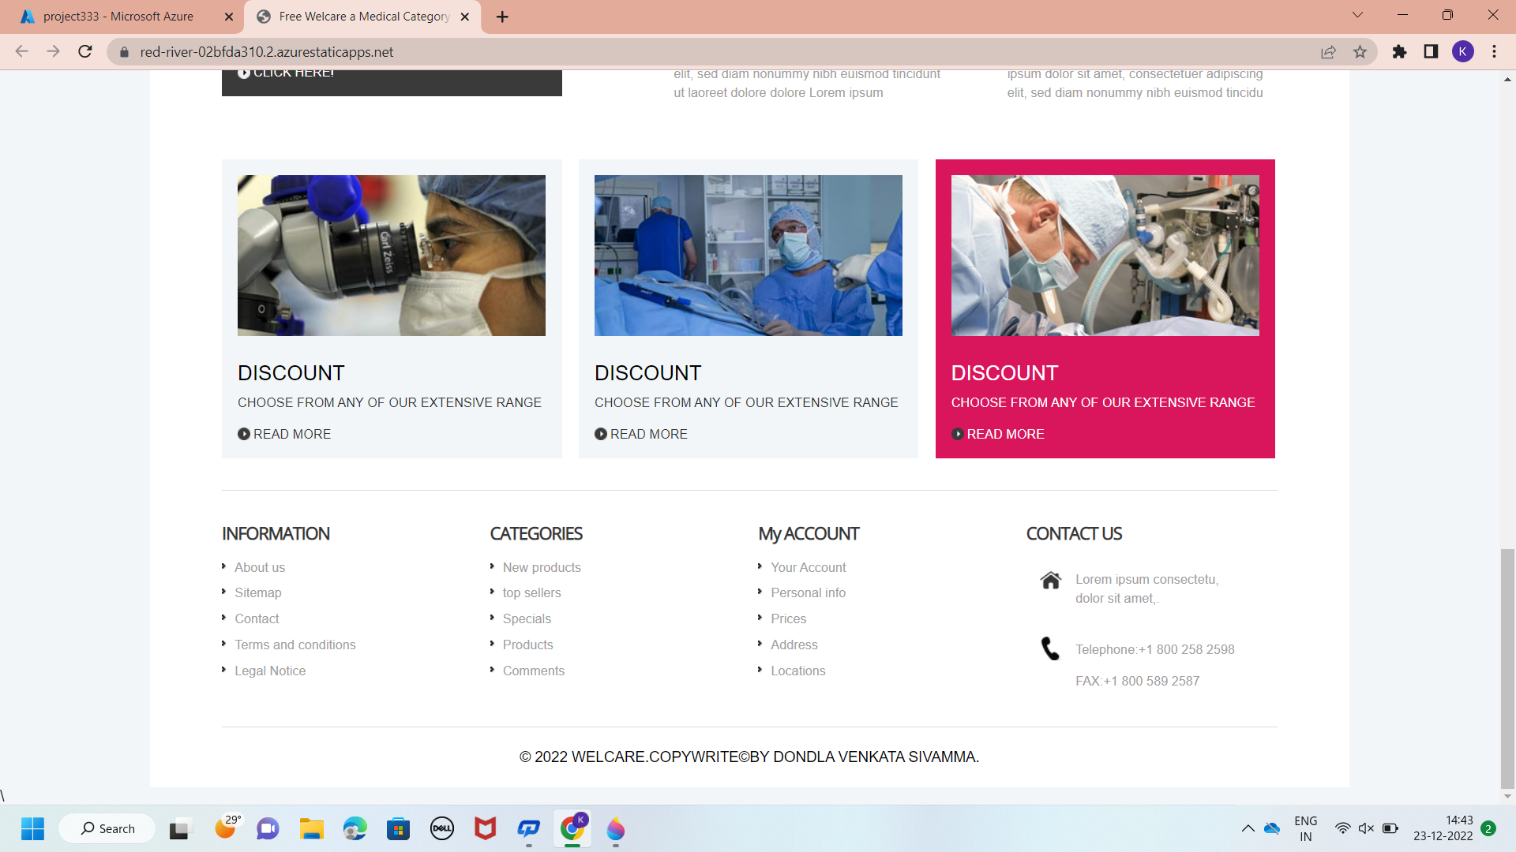Open the Comments category link
1516x852 pixels.
(x=534, y=671)
